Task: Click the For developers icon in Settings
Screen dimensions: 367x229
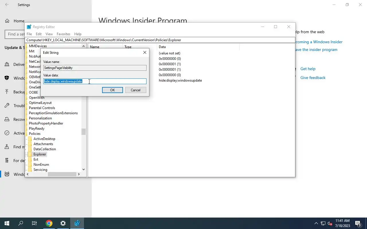Action: [7, 161]
